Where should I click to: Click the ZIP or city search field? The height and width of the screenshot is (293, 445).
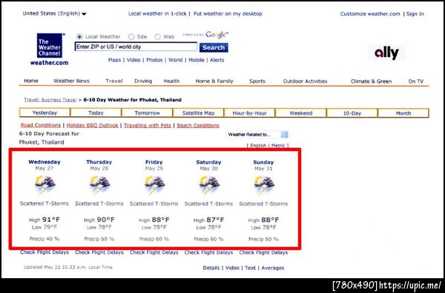coord(136,47)
